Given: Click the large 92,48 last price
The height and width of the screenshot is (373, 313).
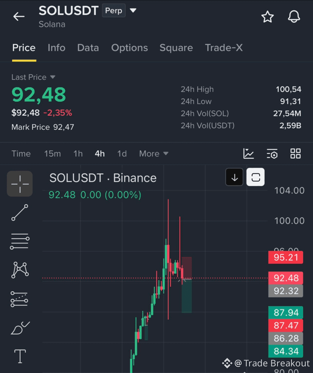Looking at the screenshot, I should [x=39, y=95].
